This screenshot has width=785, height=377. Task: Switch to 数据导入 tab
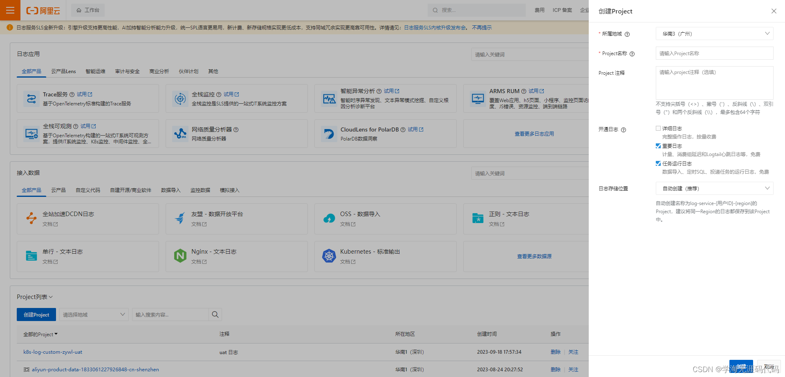pyautogui.click(x=170, y=190)
